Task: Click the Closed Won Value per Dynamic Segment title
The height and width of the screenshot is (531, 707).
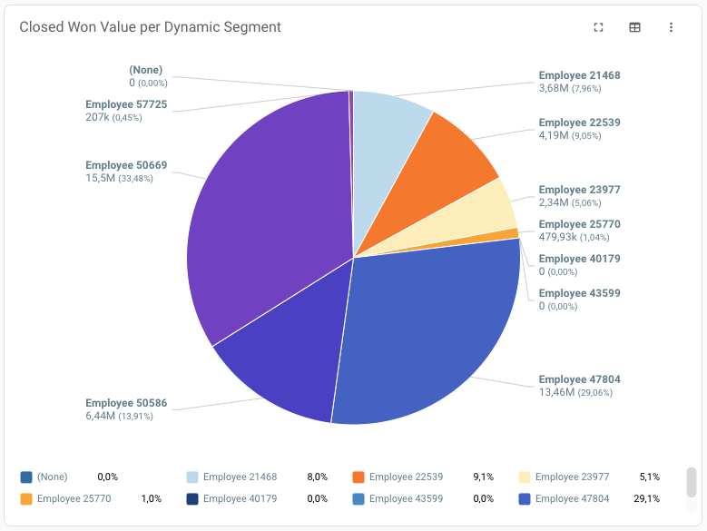Action: click(150, 27)
